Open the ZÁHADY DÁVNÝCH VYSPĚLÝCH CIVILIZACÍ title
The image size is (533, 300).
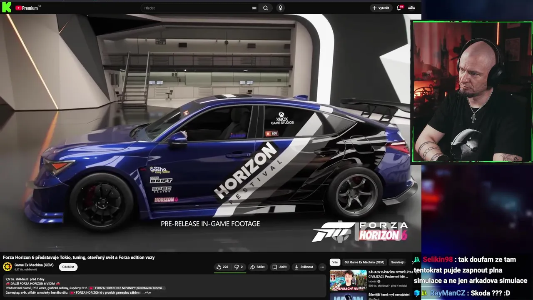pyautogui.click(x=391, y=274)
